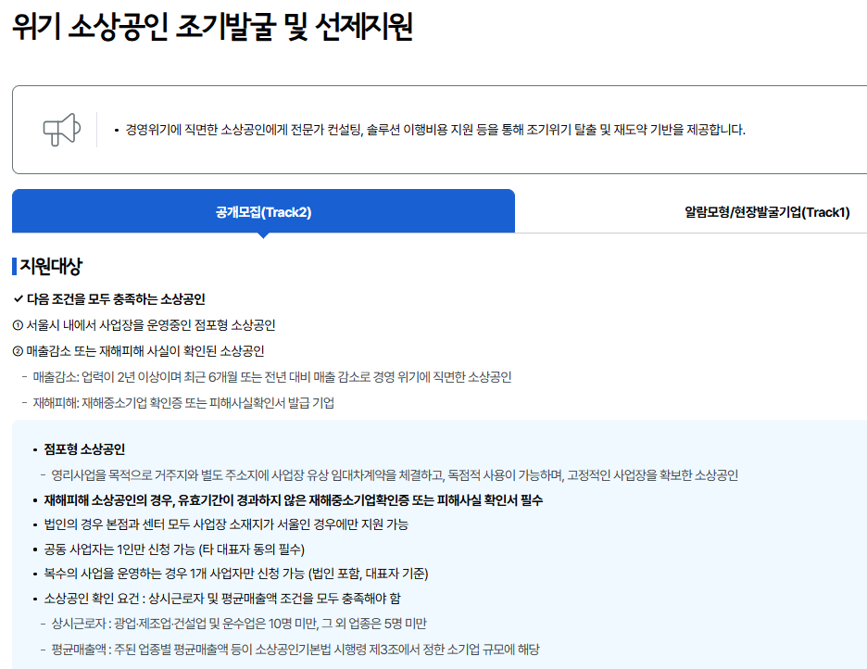Image resolution: width=867 pixels, height=669 pixels.
Task: Click the 상시근로자 employee limit line
Action: coord(239,624)
